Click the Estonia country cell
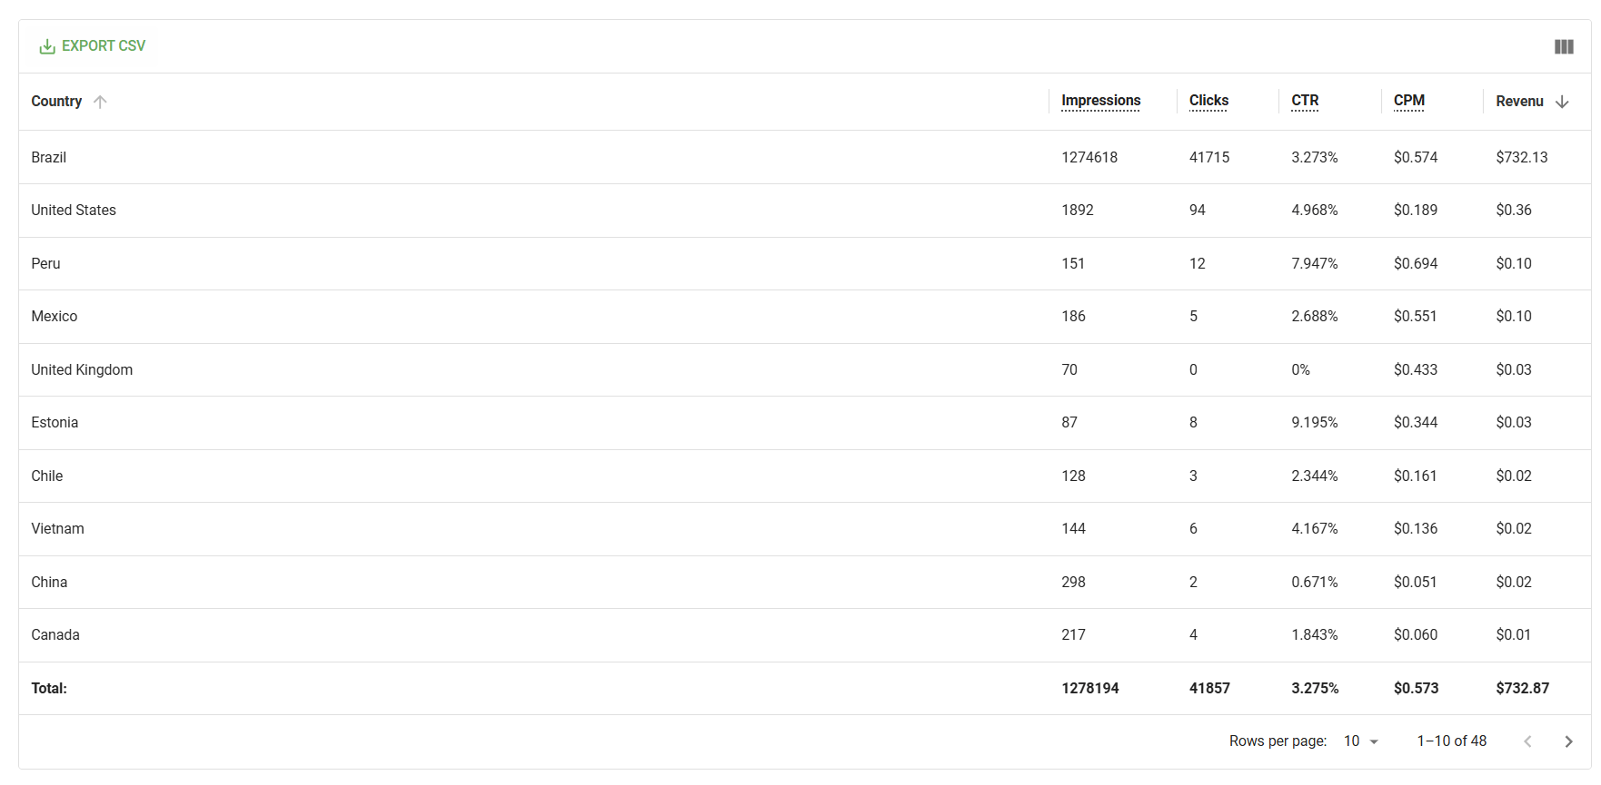The image size is (1601, 785). 55,423
